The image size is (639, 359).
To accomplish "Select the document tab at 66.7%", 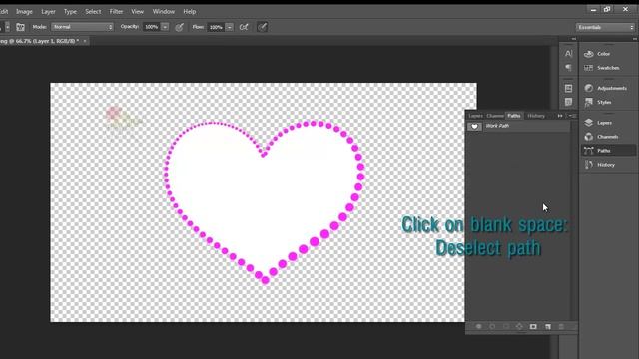I will pyautogui.click(x=41, y=41).
